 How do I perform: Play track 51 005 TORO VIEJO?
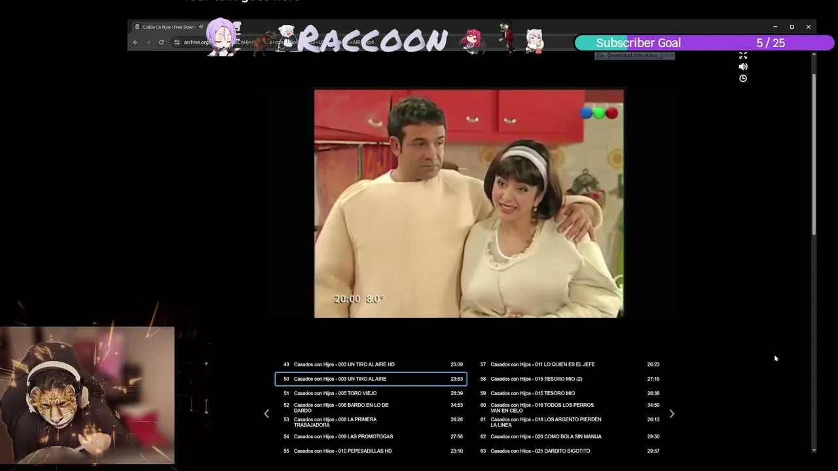371,393
